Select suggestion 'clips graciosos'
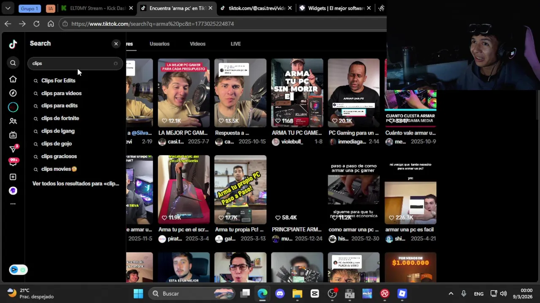The width and height of the screenshot is (540, 303). click(x=59, y=156)
